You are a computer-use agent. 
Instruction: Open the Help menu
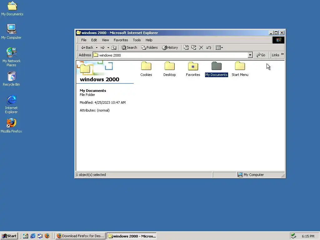pyautogui.click(x=149, y=40)
